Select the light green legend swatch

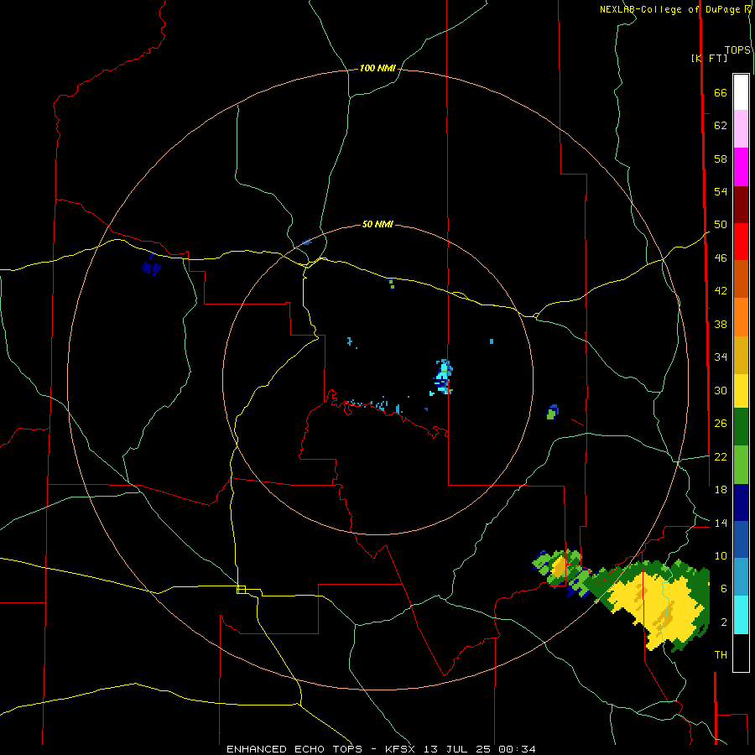741,465
